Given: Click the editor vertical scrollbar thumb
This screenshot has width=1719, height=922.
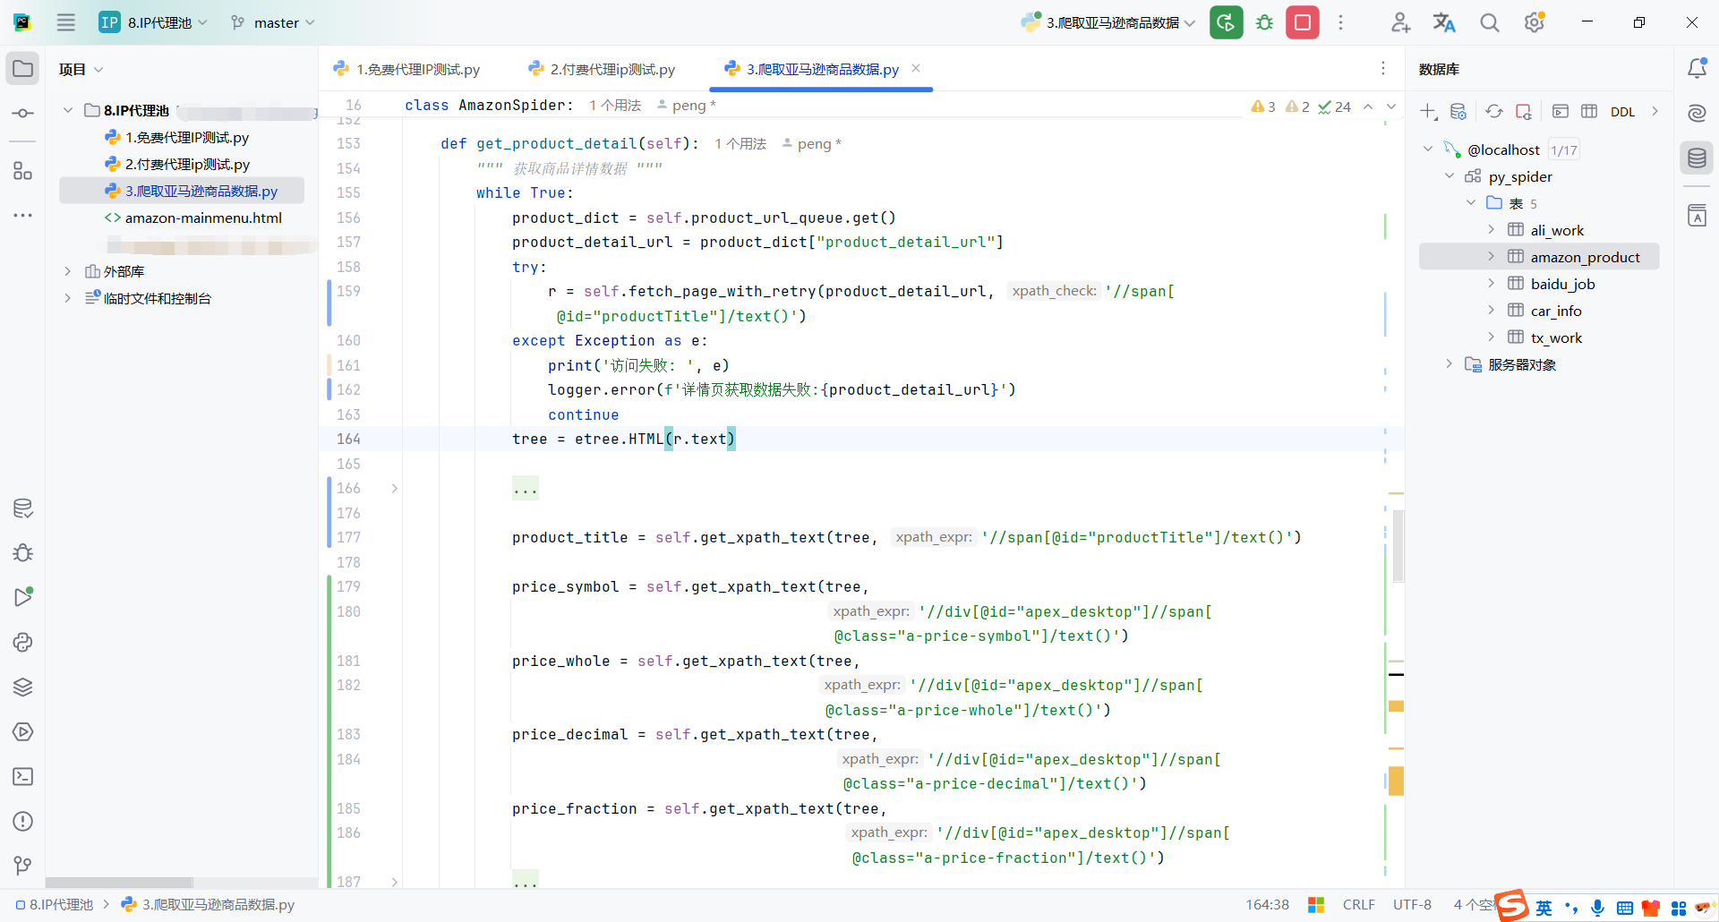Looking at the screenshot, I should click(1398, 546).
